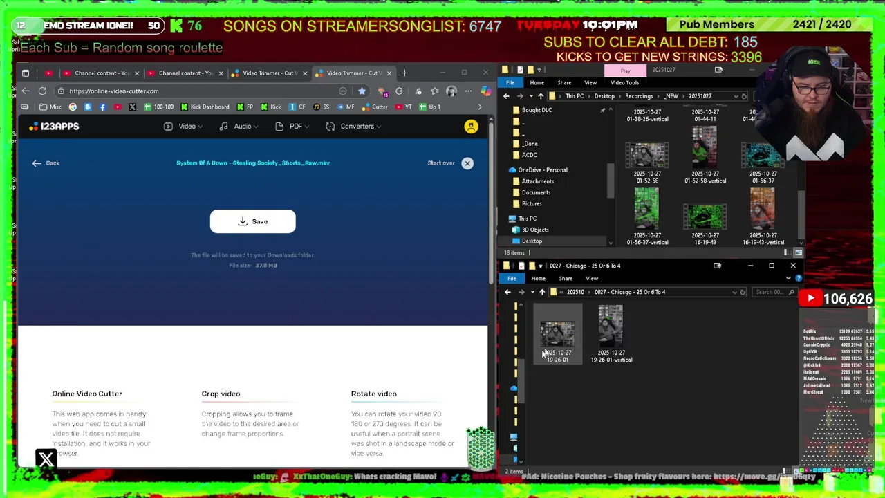Viewport: 885px width, 498px height.
Task: Click Recordings in the 20251027 address path
Action: [639, 97]
